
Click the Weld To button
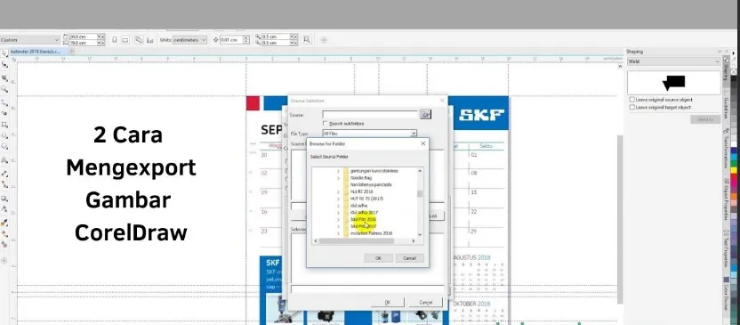pos(705,119)
